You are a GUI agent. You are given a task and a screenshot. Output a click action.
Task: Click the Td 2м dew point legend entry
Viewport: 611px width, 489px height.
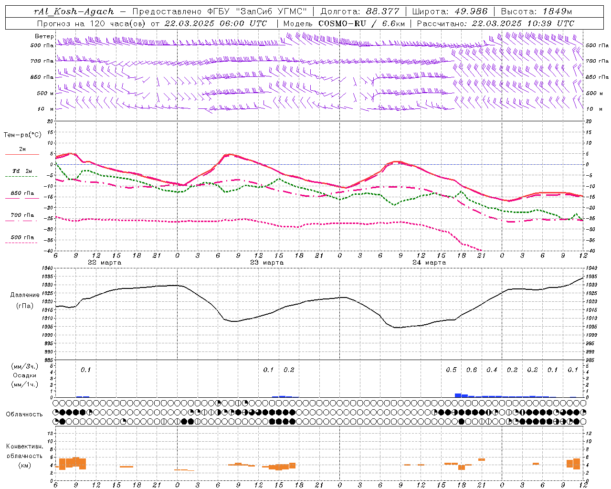click(22, 171)
